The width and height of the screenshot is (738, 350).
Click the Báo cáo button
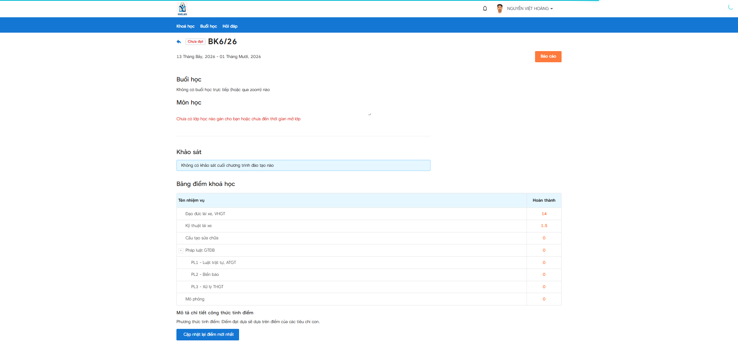[x=548, y=56]
